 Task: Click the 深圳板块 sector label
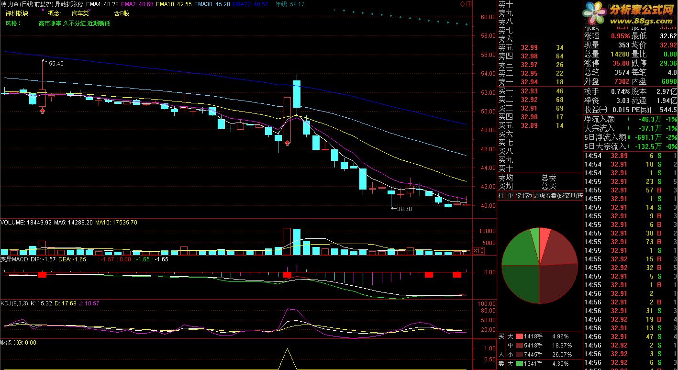pos(17,13)
